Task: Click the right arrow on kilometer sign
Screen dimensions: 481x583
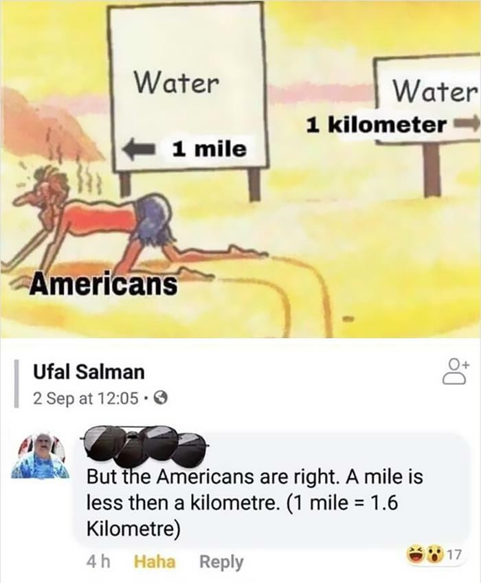Action: click(466, 125)
